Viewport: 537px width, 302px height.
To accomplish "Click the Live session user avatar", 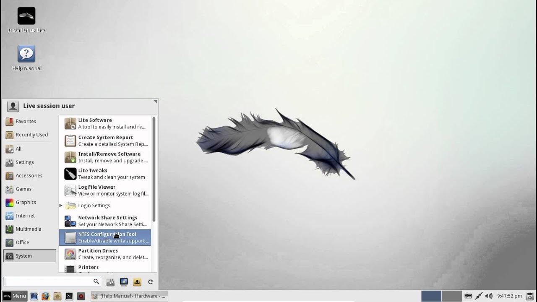I will coord(13,106).
